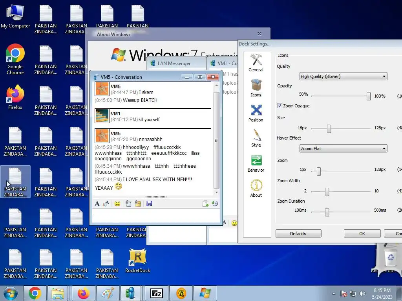The image size is (402, 301).
Task: Click the conversation scrollbar up arrow
Action: point(217,85)
